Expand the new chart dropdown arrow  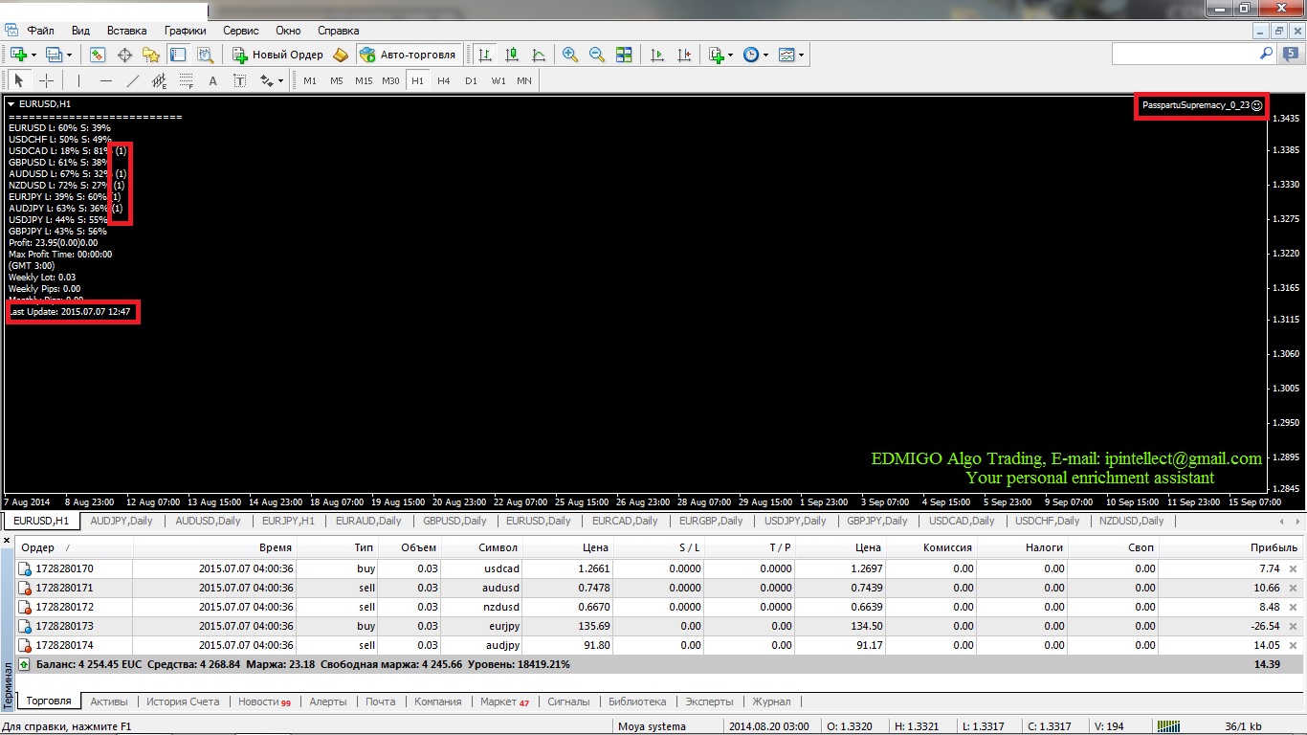tap(33, 56)
